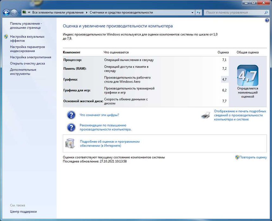Focus the 'Поиск в панели управления' search box
This screenshot has height=221, width=272.
(x=234, y=12)
